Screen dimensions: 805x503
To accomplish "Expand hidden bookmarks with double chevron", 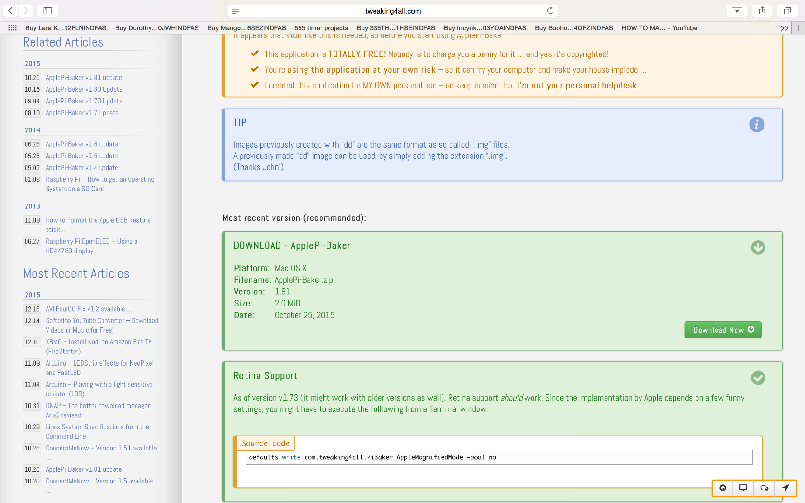I will click(785, 28).
